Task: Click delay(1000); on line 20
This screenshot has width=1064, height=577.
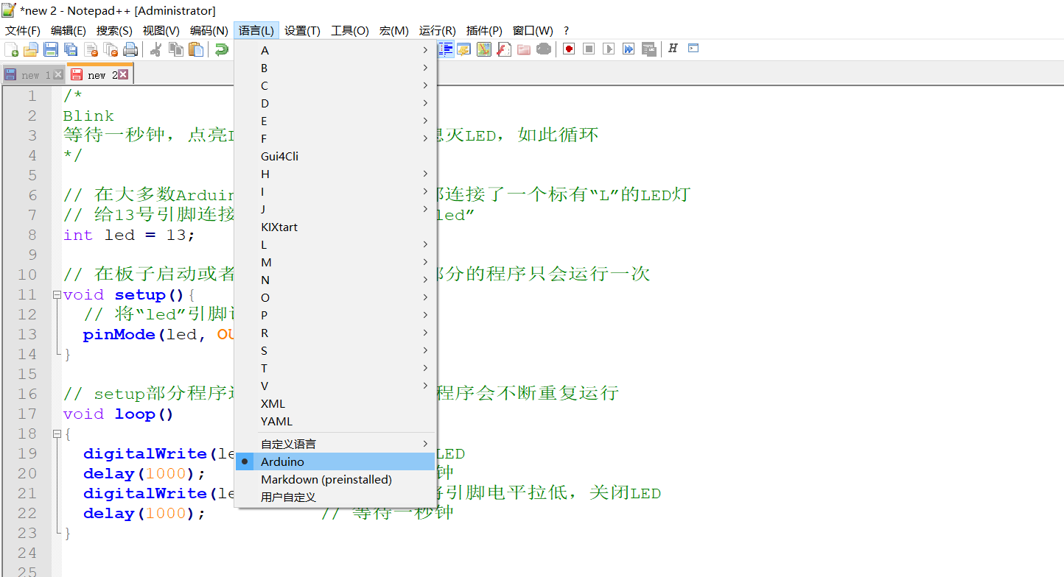Action: 144,473
